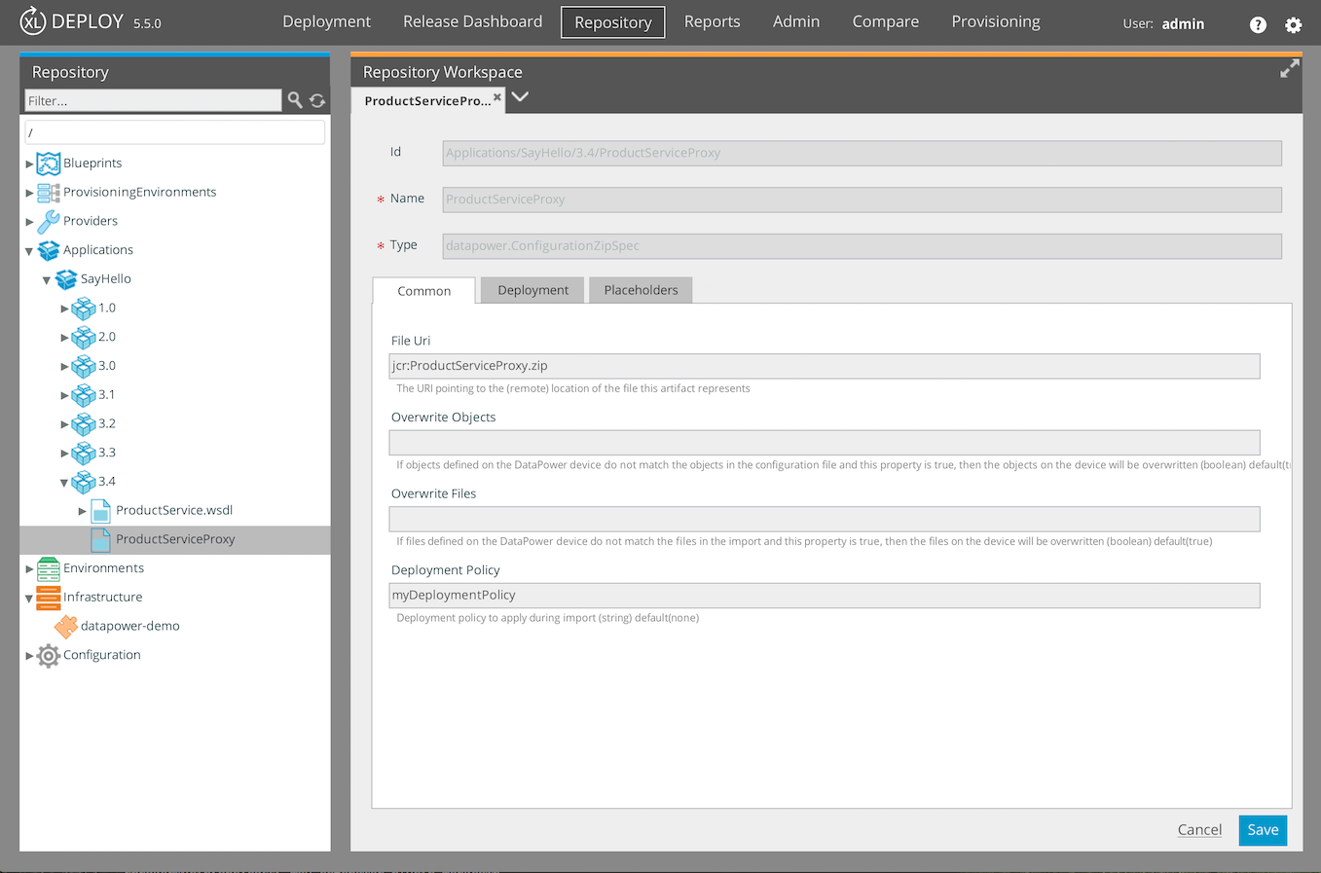Collapse the Applications node
The width and height of the screenshot is (1321, 873).
coord(29,251)
